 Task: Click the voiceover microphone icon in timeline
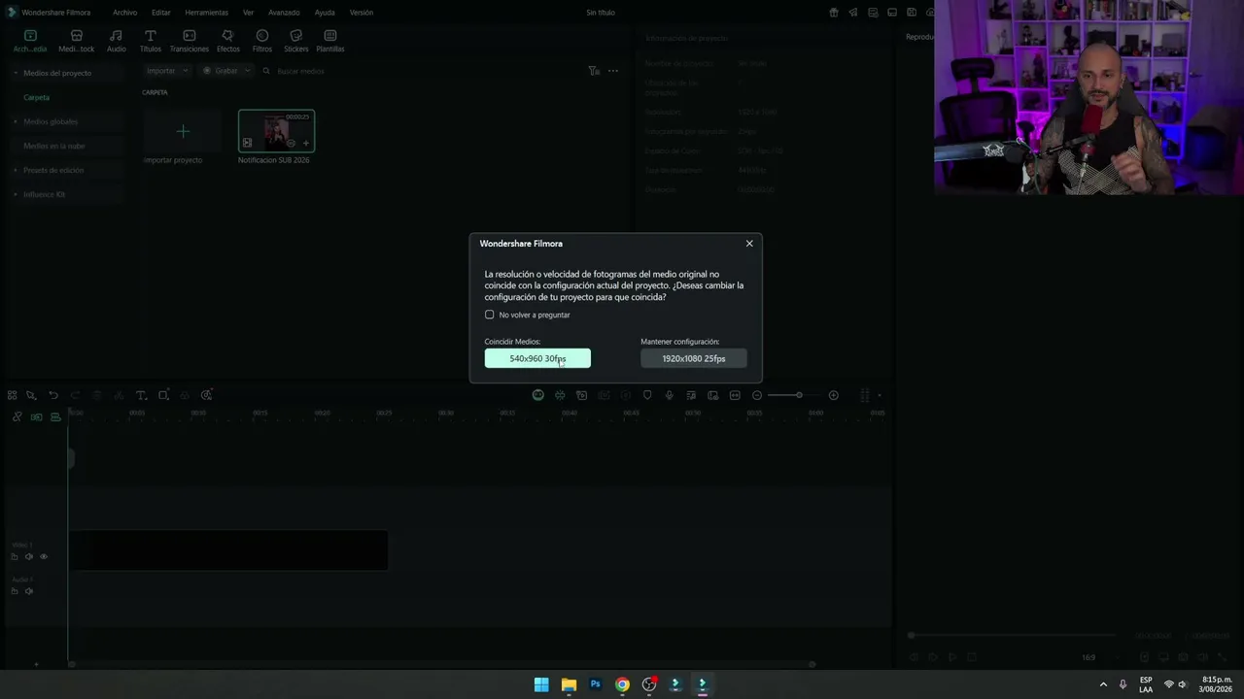click(x=669, y=395)
